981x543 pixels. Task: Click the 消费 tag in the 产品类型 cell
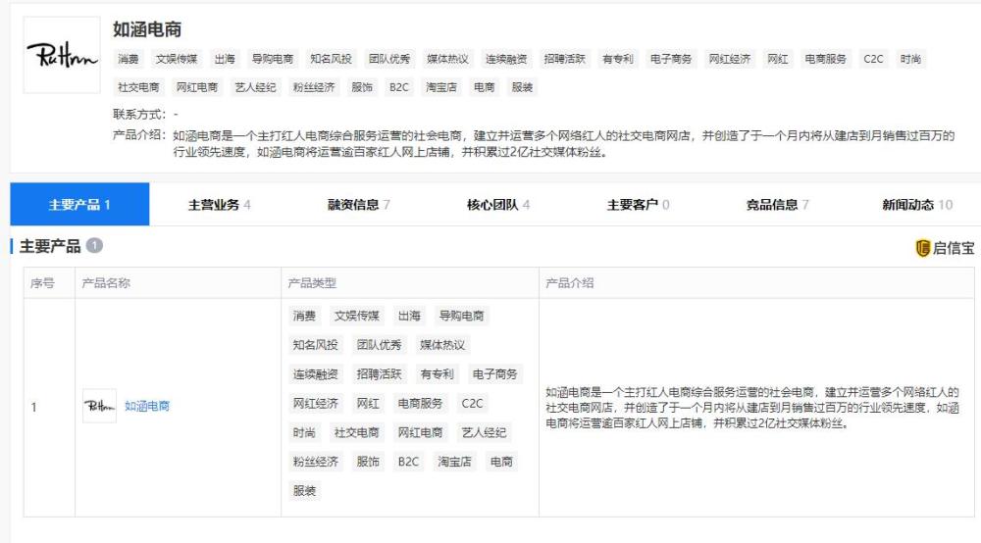(305, 316)
